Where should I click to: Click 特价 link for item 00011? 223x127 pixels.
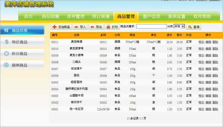point(201,42)
